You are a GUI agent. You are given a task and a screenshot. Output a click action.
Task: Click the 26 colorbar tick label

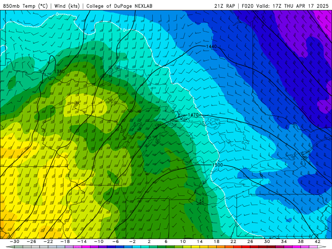(250, 242)
